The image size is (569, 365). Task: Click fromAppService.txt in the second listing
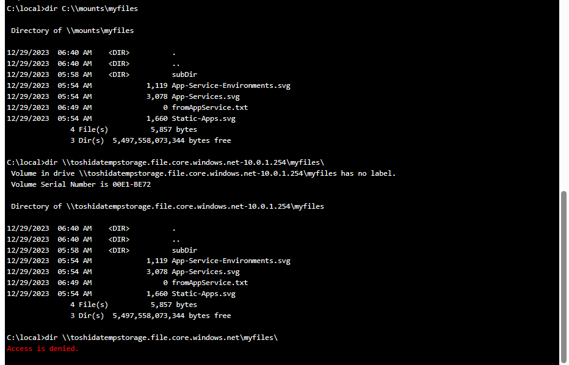click(209, 283)
